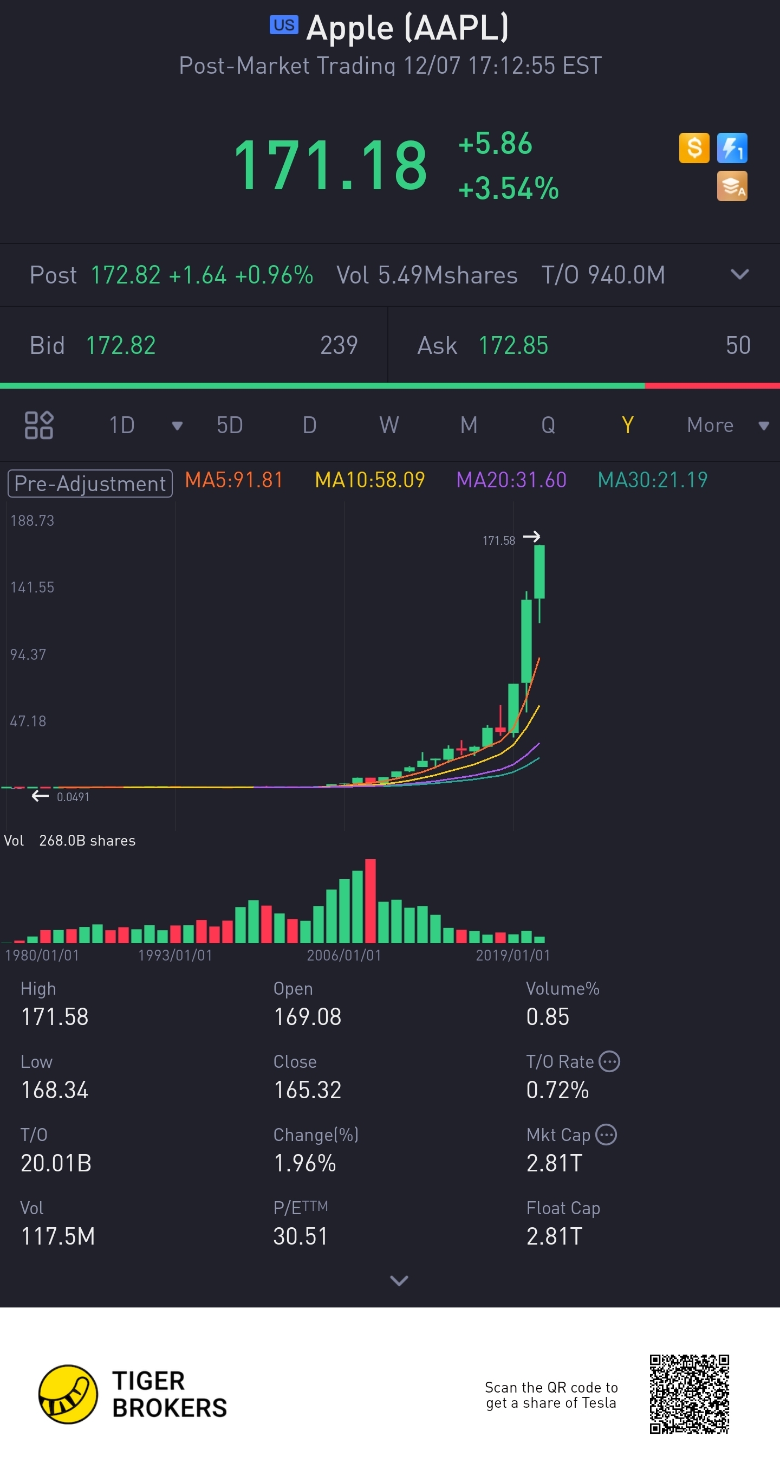Image resolution: width=780 pixels, height=1482 pixels.
Task: Tap the 1980/01/01 date axis label
Action: [x=41, y=956]
